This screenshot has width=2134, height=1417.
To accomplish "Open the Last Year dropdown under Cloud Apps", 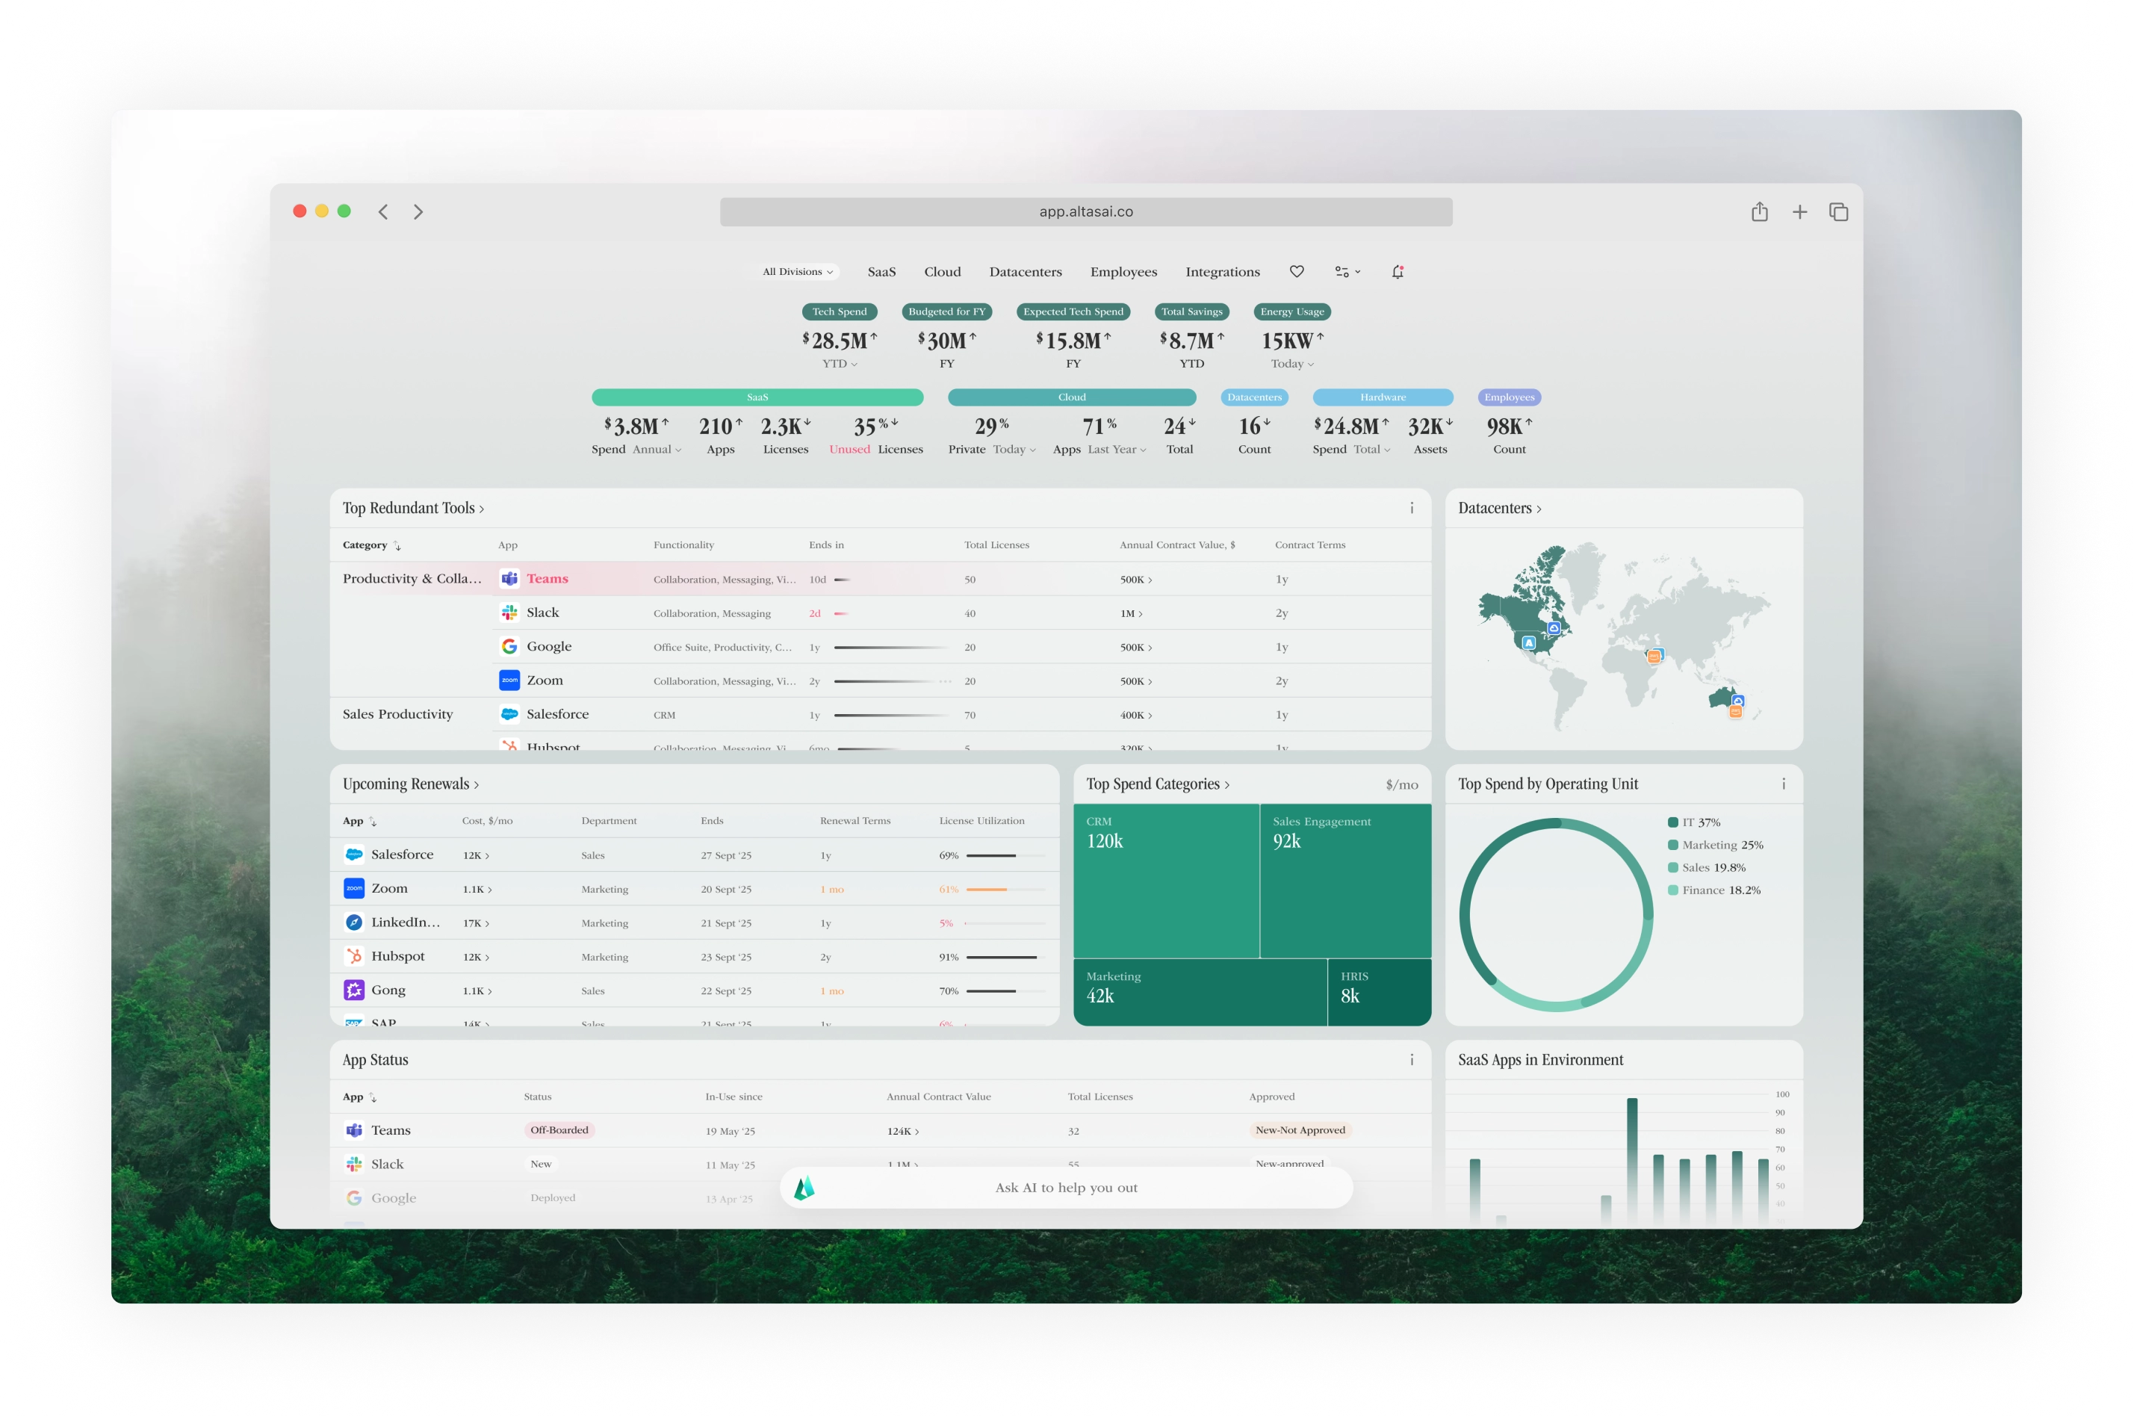I will point(1117,449).
